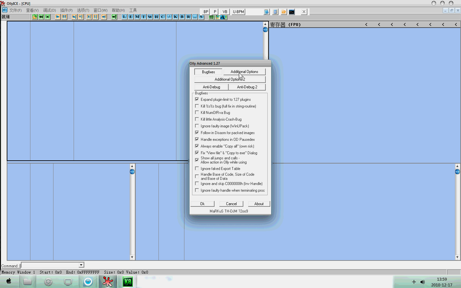Open the Memory map (M) icon
Viewport: 461px width, 288px height.
coord(137,17)
